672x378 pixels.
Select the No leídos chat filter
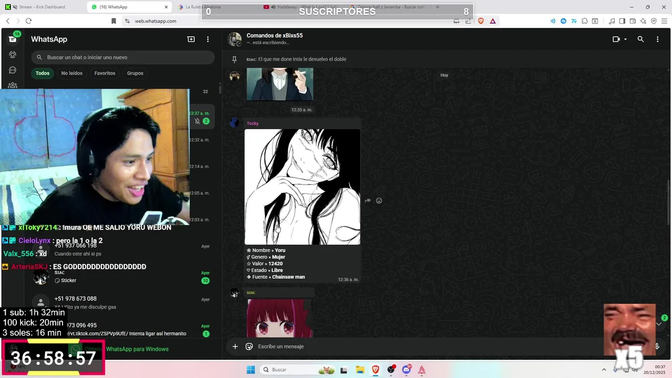click(x=72, y=73)
